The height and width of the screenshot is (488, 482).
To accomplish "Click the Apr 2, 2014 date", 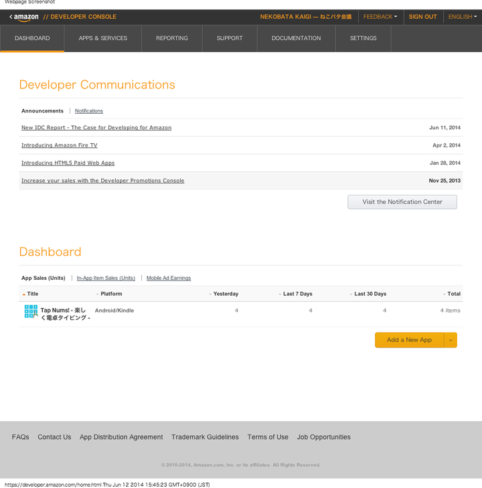I will click(x=447, y=145).
